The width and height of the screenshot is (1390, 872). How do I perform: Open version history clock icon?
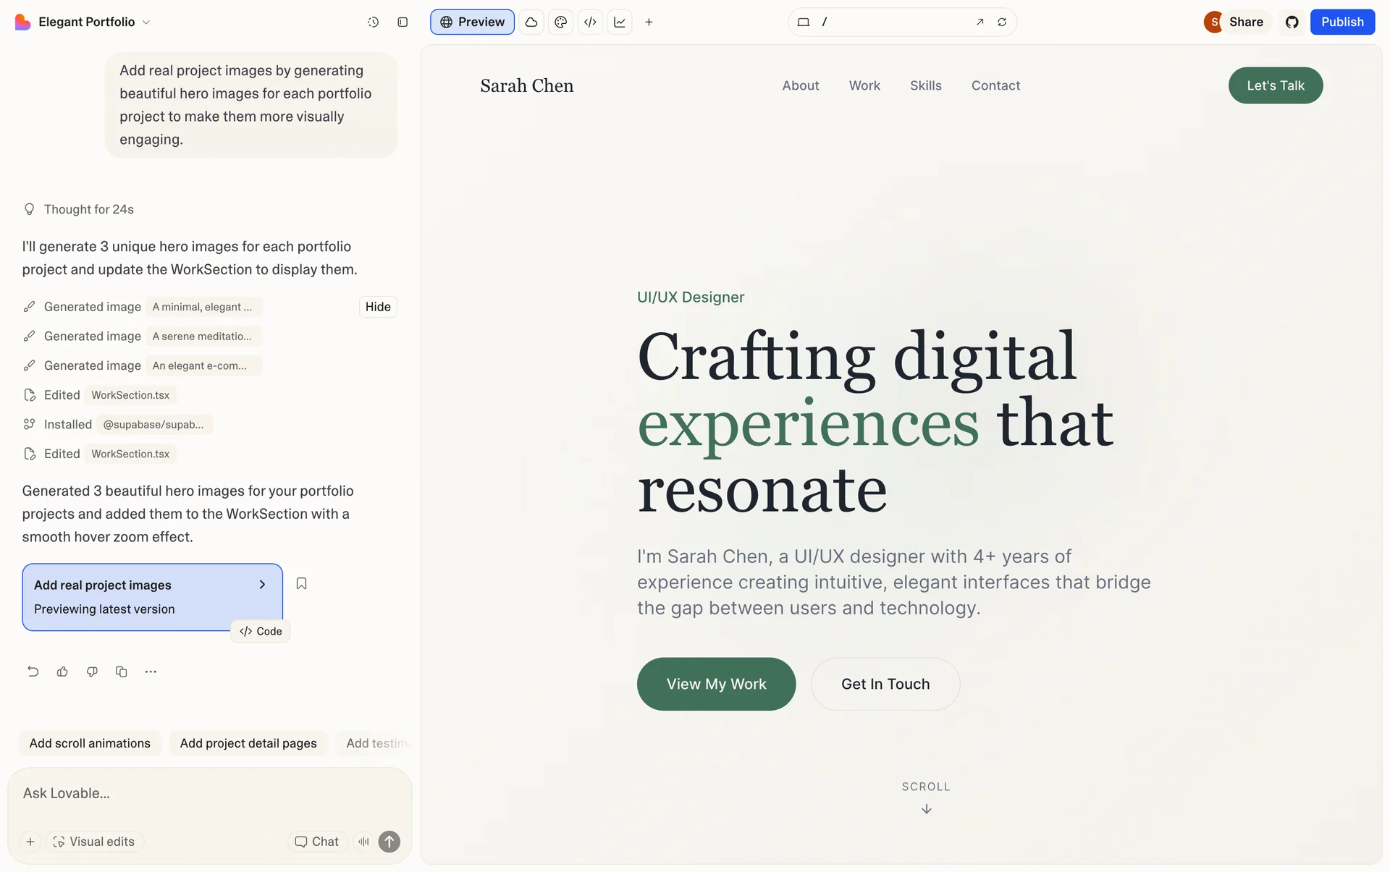click(x=373, y=22)
